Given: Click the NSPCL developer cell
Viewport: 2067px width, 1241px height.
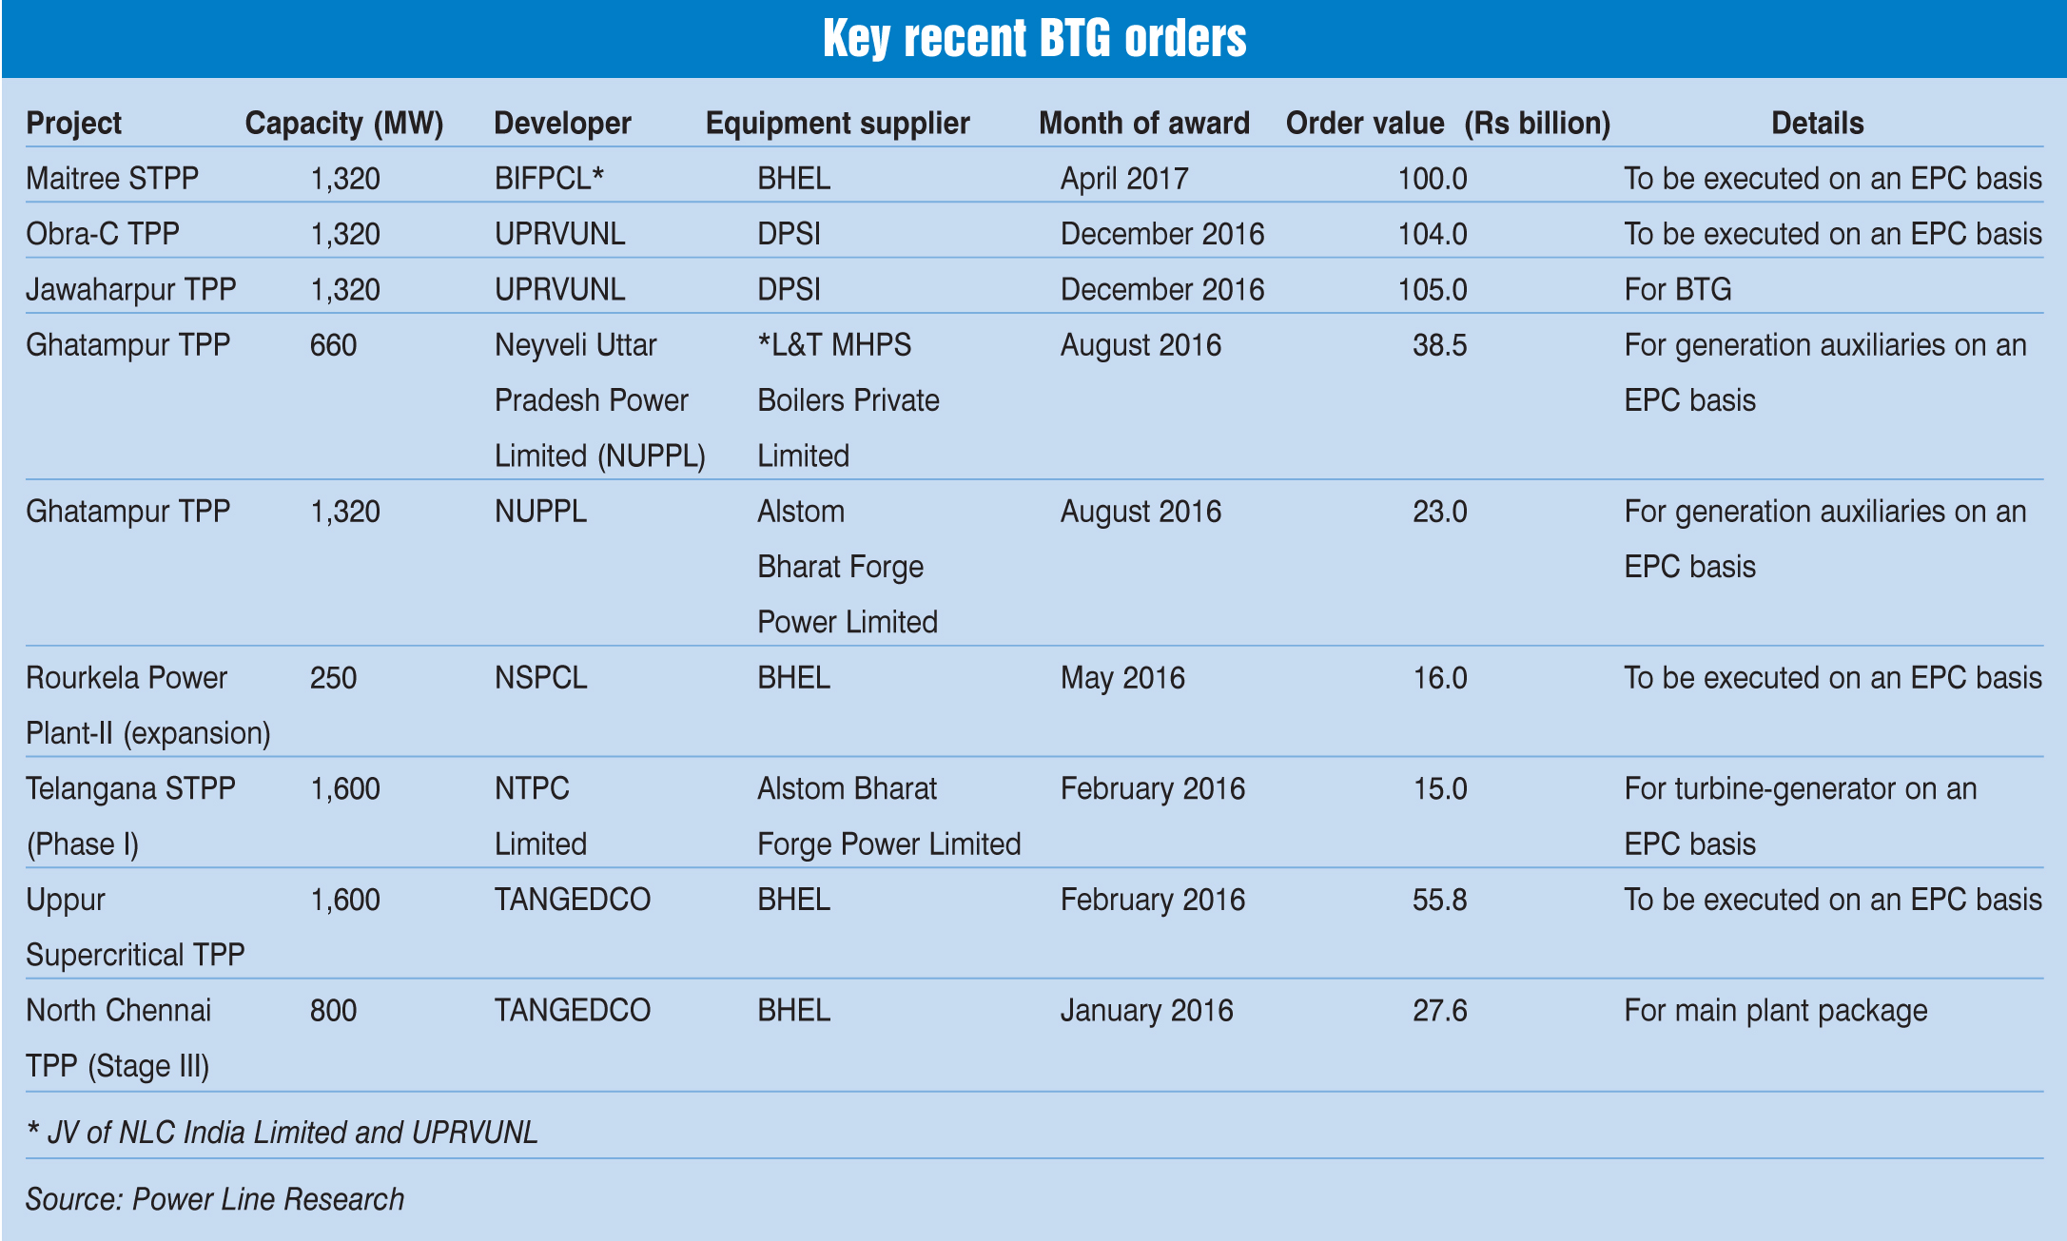Looking at the screenshot, I should click(540, 677).
